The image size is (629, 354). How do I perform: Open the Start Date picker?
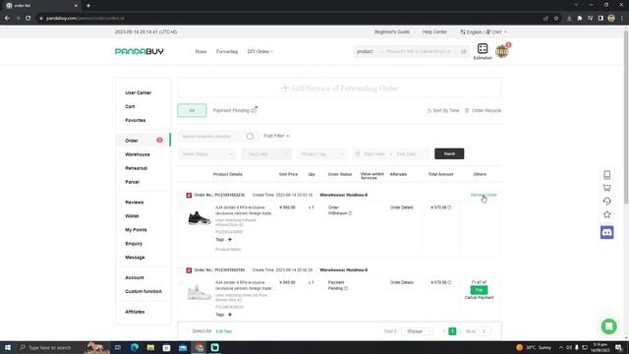[373, 154]
